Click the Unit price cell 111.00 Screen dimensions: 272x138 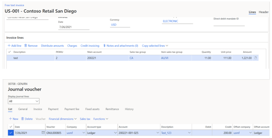pos(222,58)
